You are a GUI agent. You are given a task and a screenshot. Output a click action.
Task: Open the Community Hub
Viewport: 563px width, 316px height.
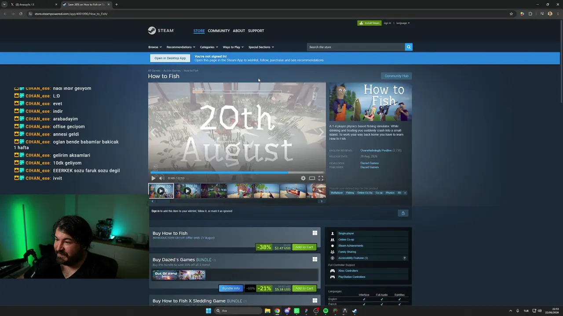click(x=396, y=76)
